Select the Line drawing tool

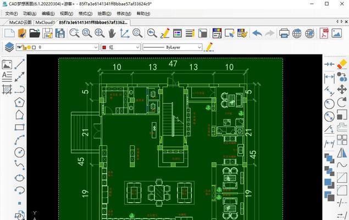click(x=20, y=64)
